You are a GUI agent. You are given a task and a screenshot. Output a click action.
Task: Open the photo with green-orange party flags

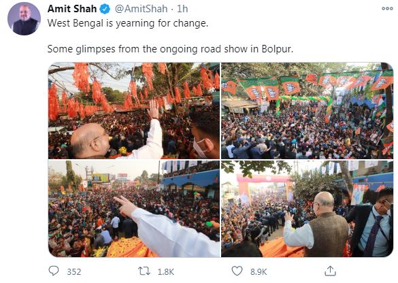coord(307,111)
